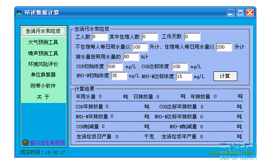Click the 日排放量 result label
The height and width of the screenshot is (164, 261).
(143, 97)
